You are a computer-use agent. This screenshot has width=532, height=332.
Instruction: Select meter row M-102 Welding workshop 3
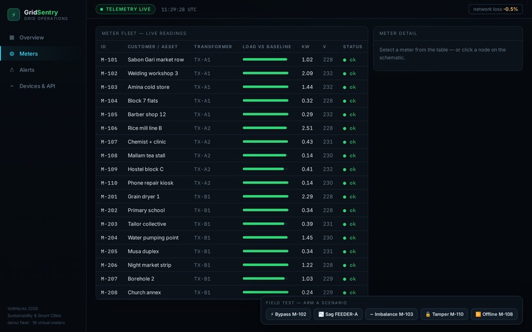click(232, 73)
